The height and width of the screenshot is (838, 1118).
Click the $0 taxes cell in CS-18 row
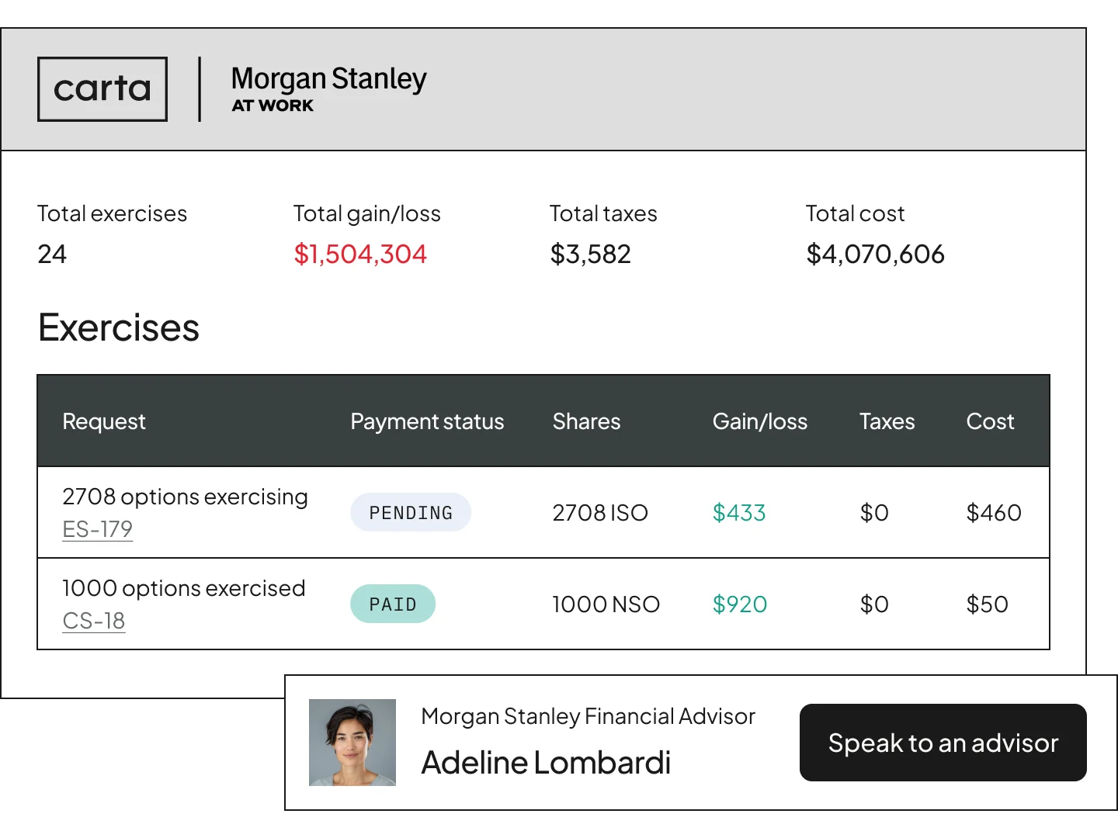pyautogui.click(x=874, y=604)
